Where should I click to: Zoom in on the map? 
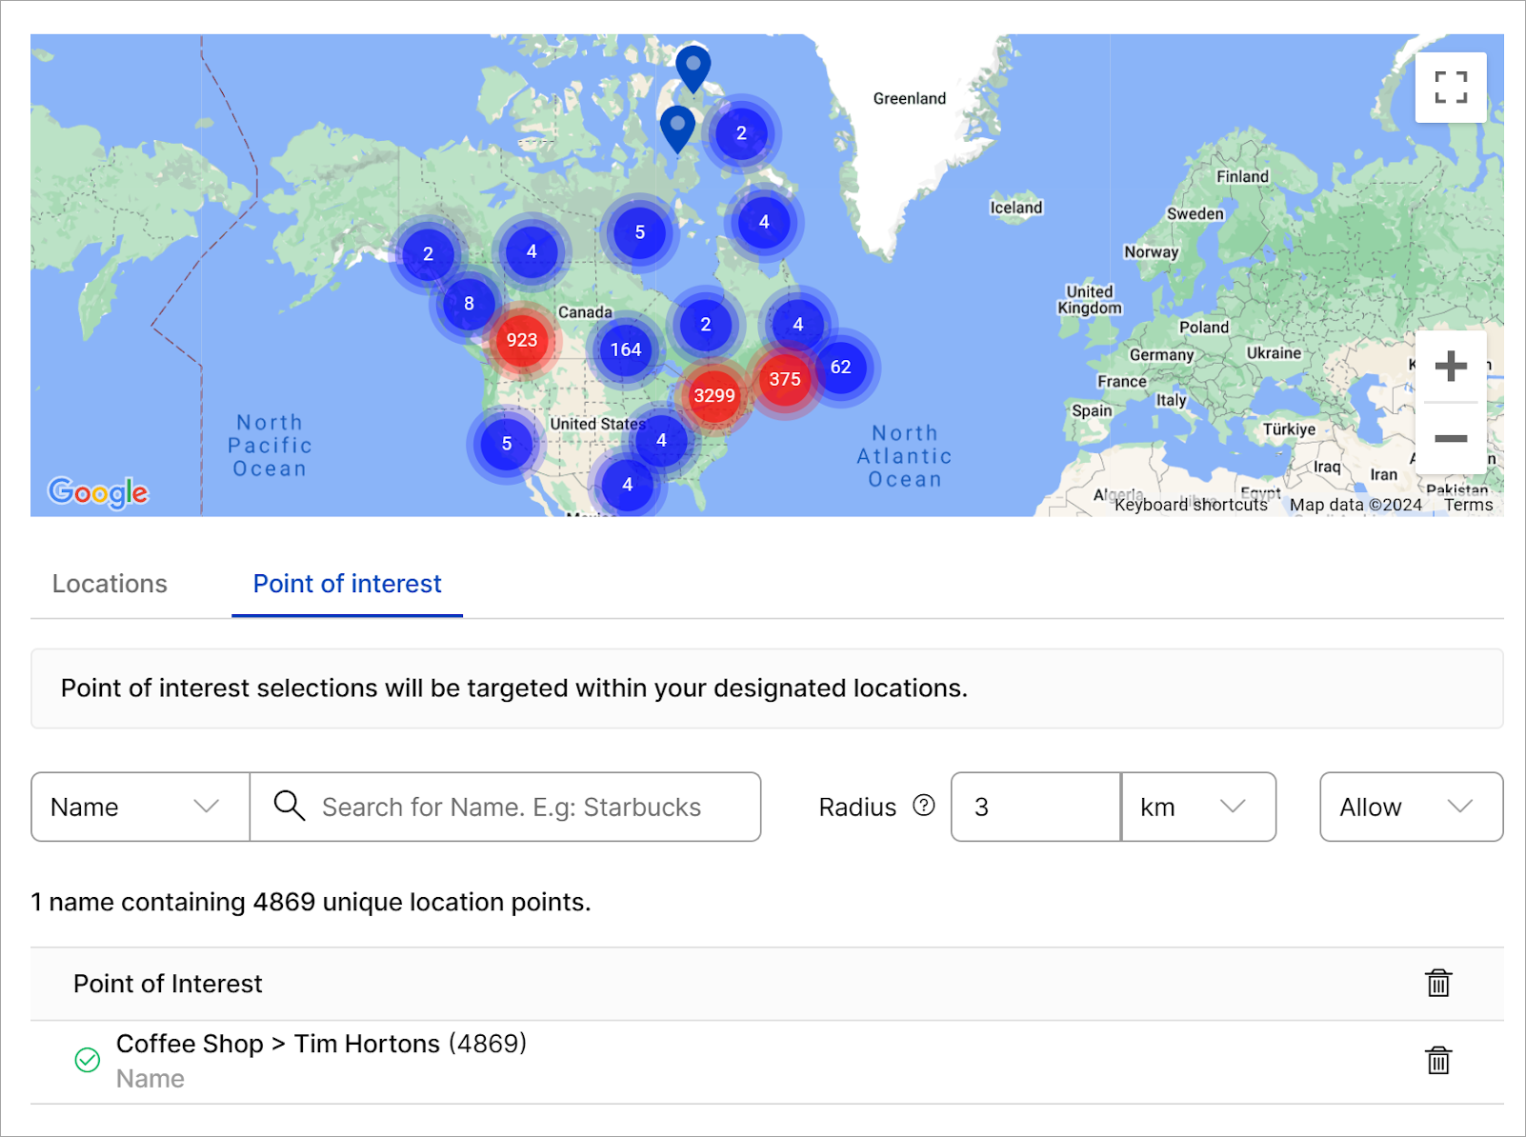[x=1450, y=367]
